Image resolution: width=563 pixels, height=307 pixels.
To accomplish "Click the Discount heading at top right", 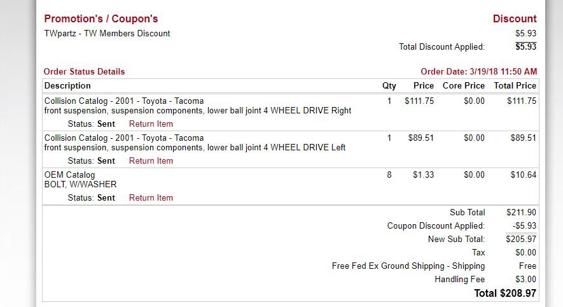I will (x=515, y=18).
